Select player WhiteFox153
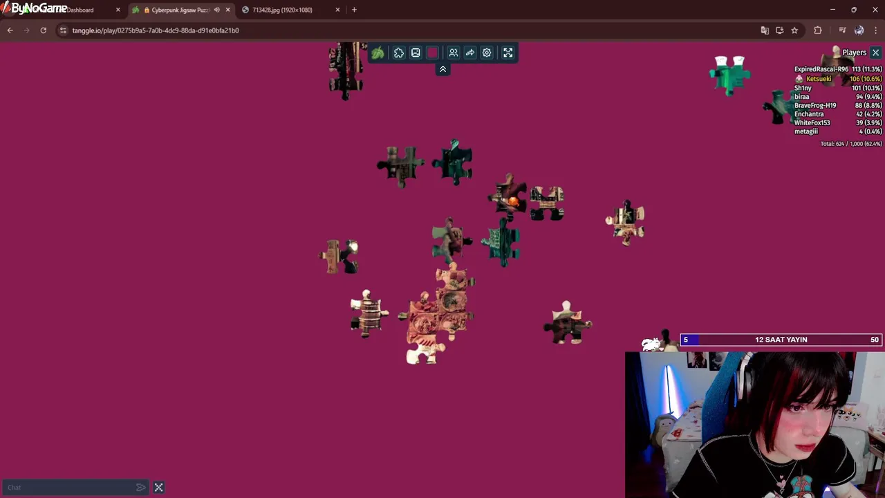 tap(838, 122)
